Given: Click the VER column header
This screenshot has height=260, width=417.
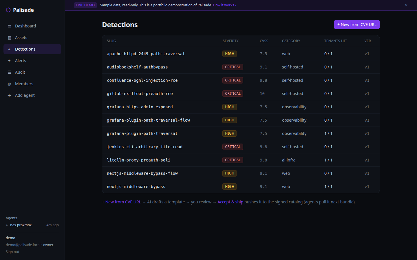Looking at the screenshot, I should click(x=367, y=41).
